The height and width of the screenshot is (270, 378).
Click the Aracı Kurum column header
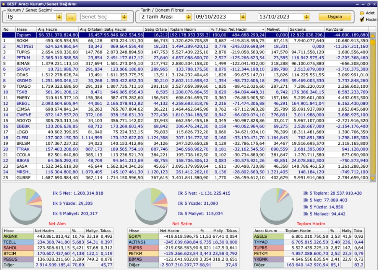pos(269,231)
